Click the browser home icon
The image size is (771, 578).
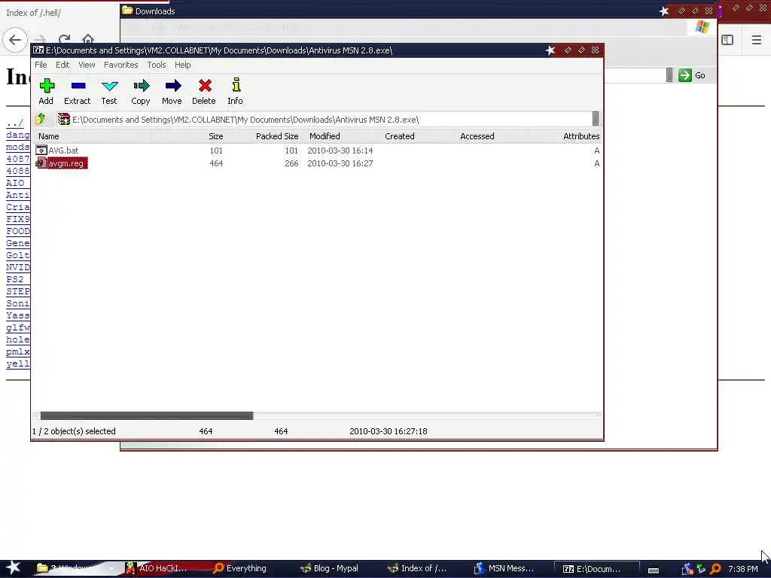pos(88,39)
